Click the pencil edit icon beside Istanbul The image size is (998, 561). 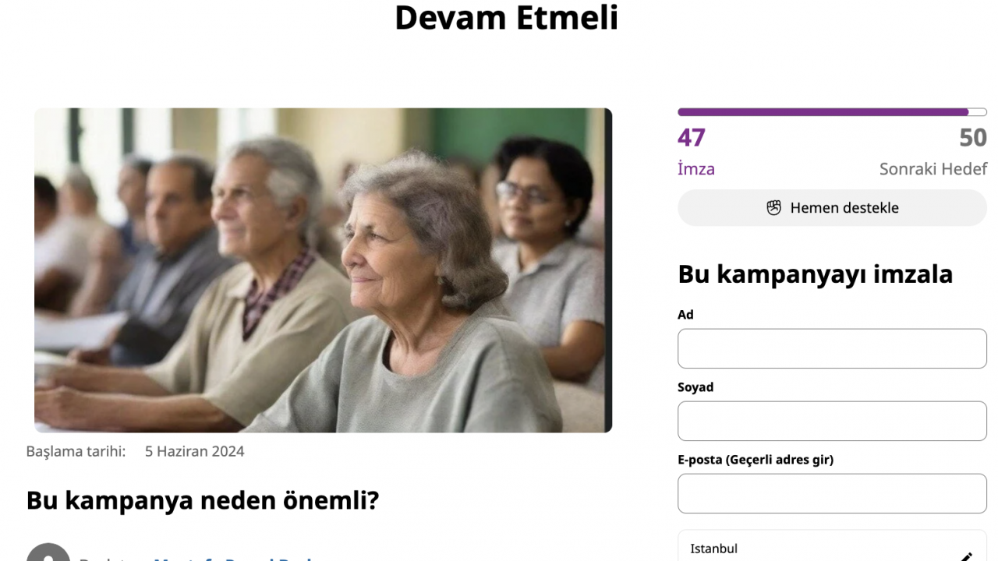pos(965,556)
